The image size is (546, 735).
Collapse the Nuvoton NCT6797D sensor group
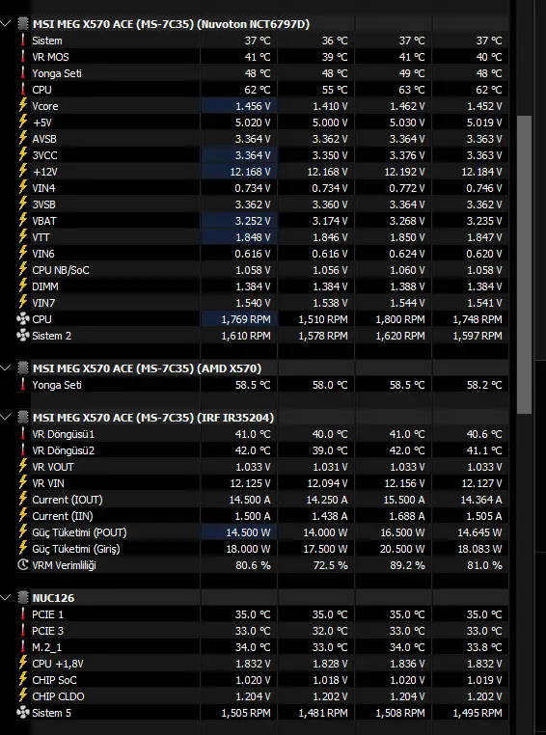pyautogui.click(x=6, y=24)
